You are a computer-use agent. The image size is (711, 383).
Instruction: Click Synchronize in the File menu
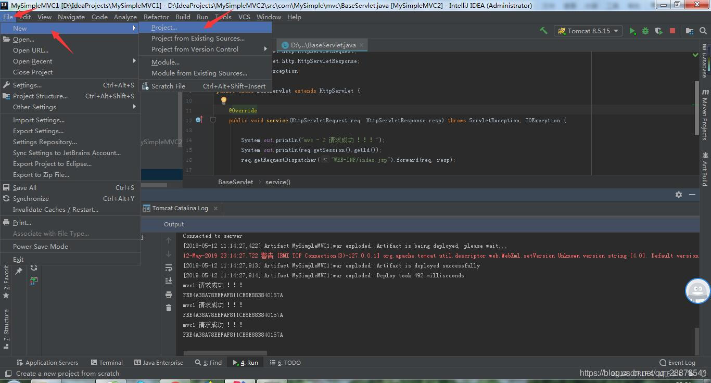(70, 199)
